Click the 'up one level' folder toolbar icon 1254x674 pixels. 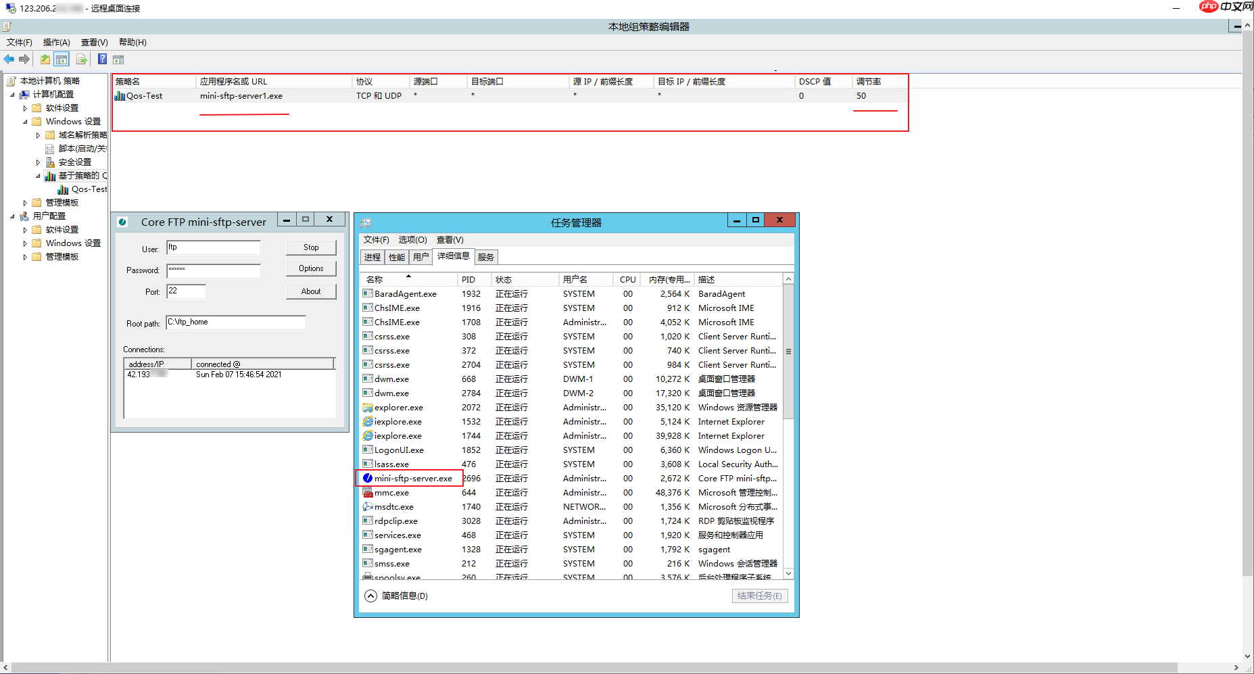tap(44, 59)
